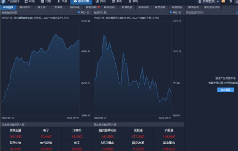Select the eye icon market-data section

(75, 1)
